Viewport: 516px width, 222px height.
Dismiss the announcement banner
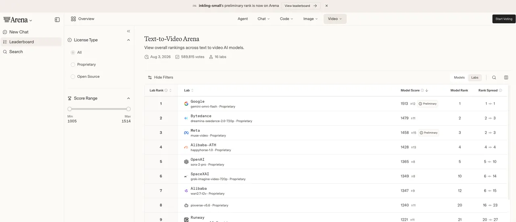click(327, 6)
